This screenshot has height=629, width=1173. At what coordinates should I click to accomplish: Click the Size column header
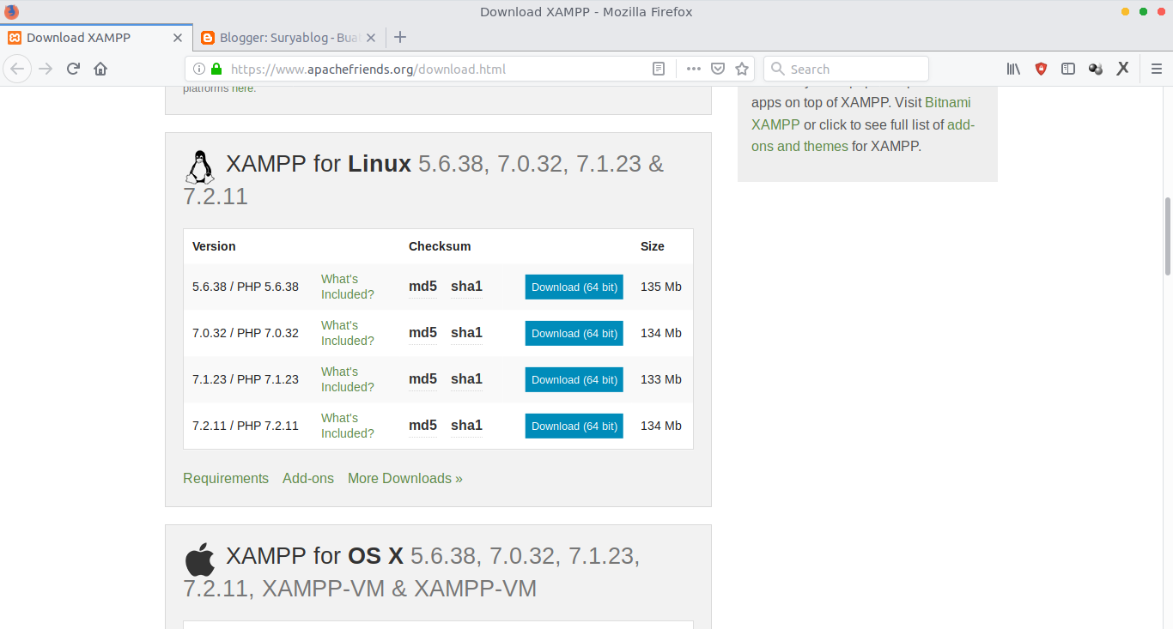point(653,246)
